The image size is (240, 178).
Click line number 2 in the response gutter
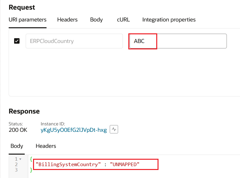(16, 164)
